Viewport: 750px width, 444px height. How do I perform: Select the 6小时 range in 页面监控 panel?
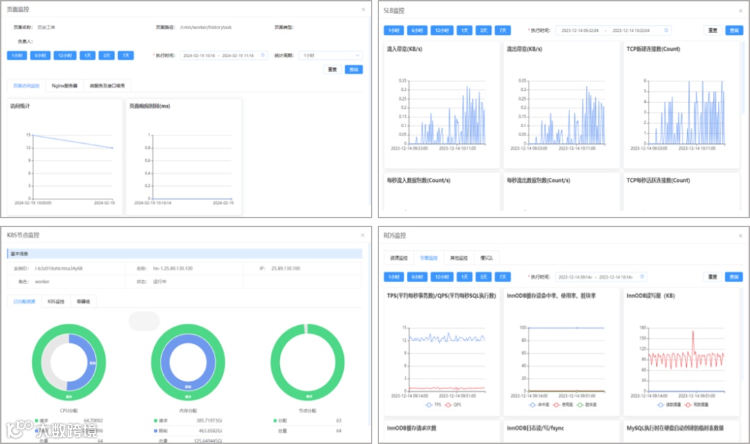tap(40, 56)
